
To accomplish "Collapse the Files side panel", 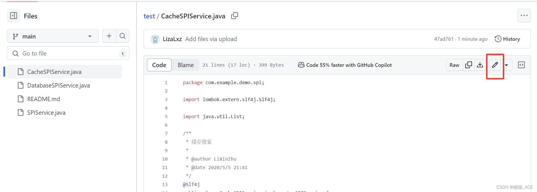I will pos(14,16).
